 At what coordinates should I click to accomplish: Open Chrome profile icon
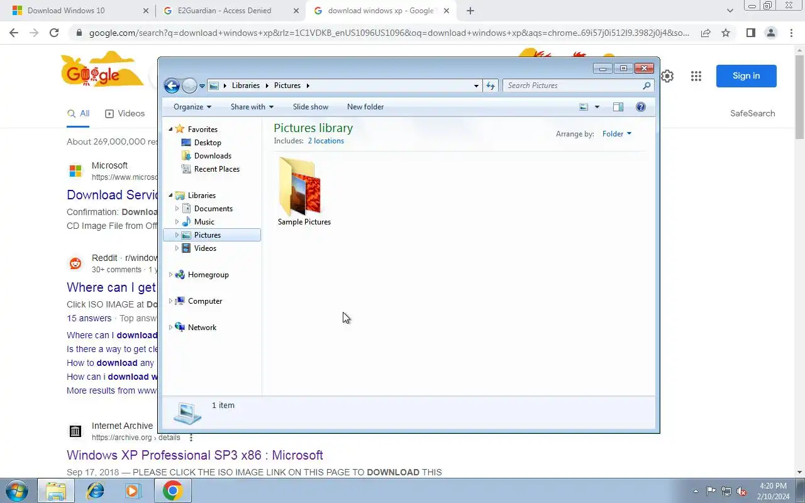[770, 33]
